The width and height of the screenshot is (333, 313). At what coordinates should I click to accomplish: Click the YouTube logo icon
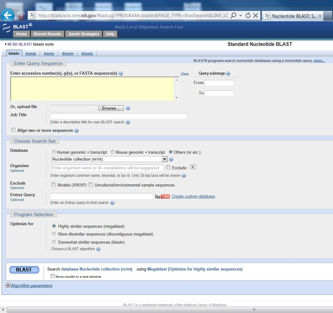coord(162,196)
